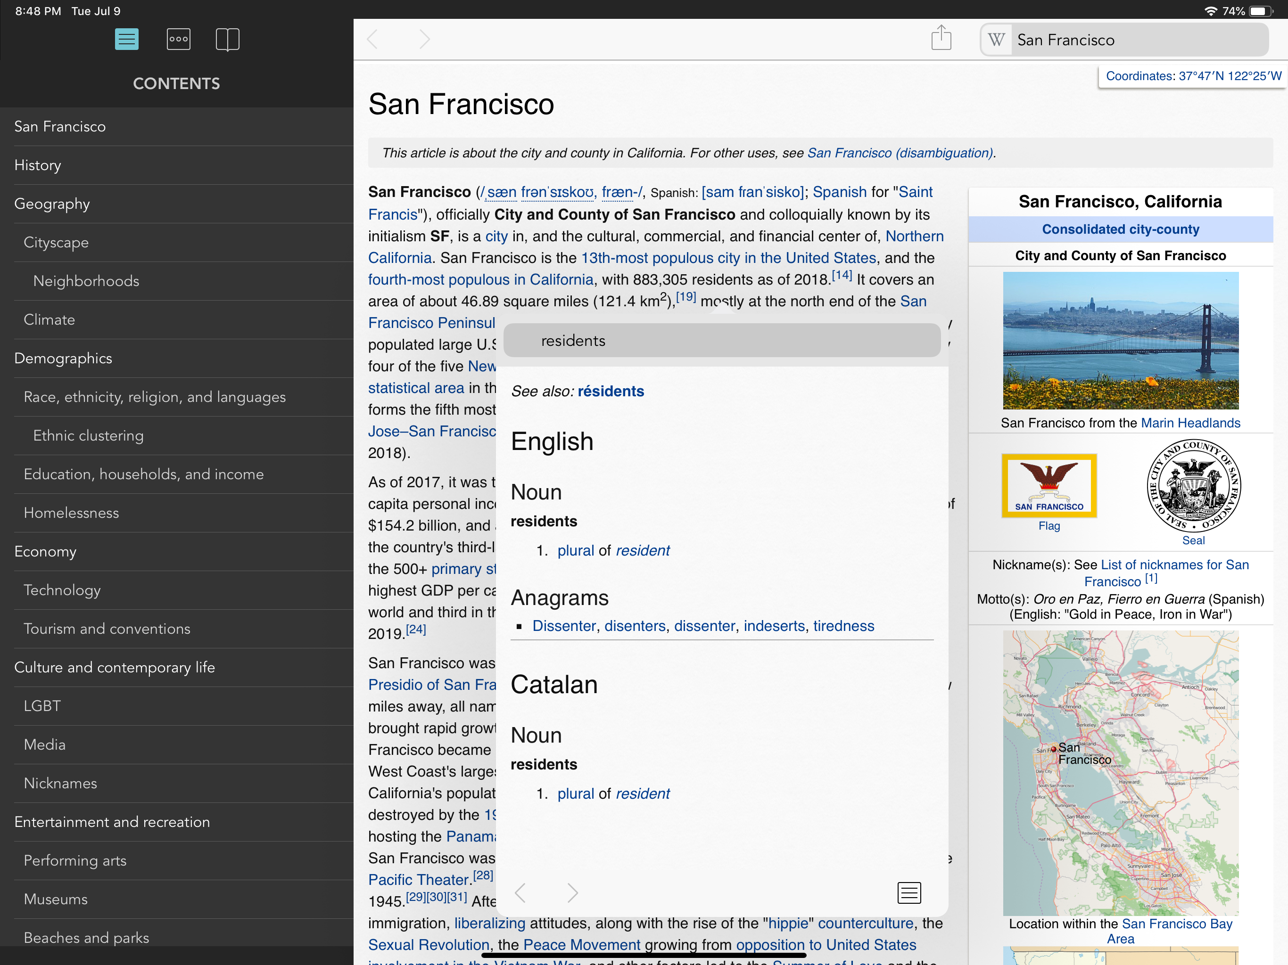Viewport: 1288px width, 965px height.
Task: Select top San Francisco contents entry
Action: (x=176, y=126)
